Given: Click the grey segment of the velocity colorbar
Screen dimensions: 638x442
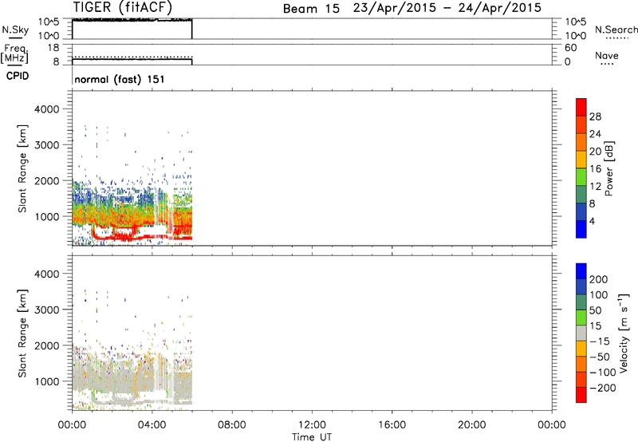Looking at the screenshot, I should (581, 333).
